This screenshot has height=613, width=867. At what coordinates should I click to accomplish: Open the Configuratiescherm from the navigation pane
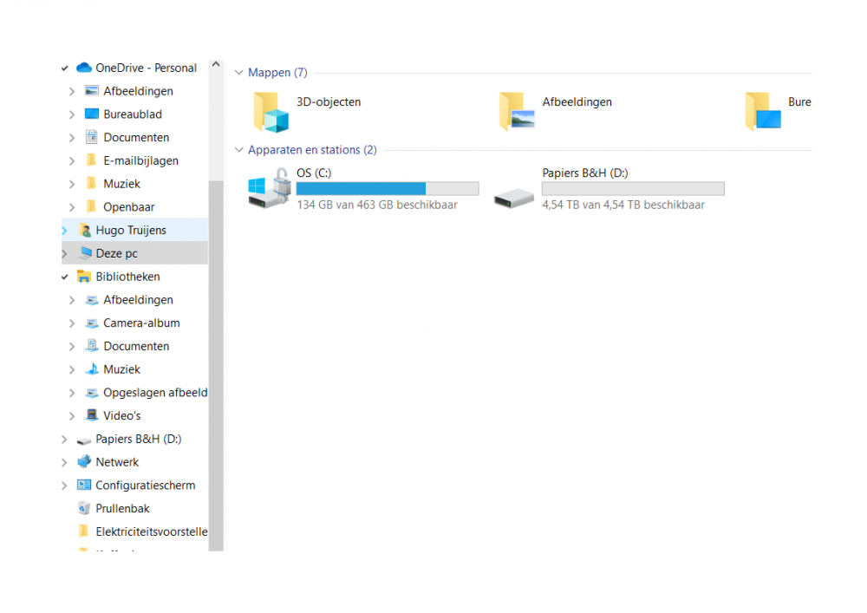click(x=144, y=485)
